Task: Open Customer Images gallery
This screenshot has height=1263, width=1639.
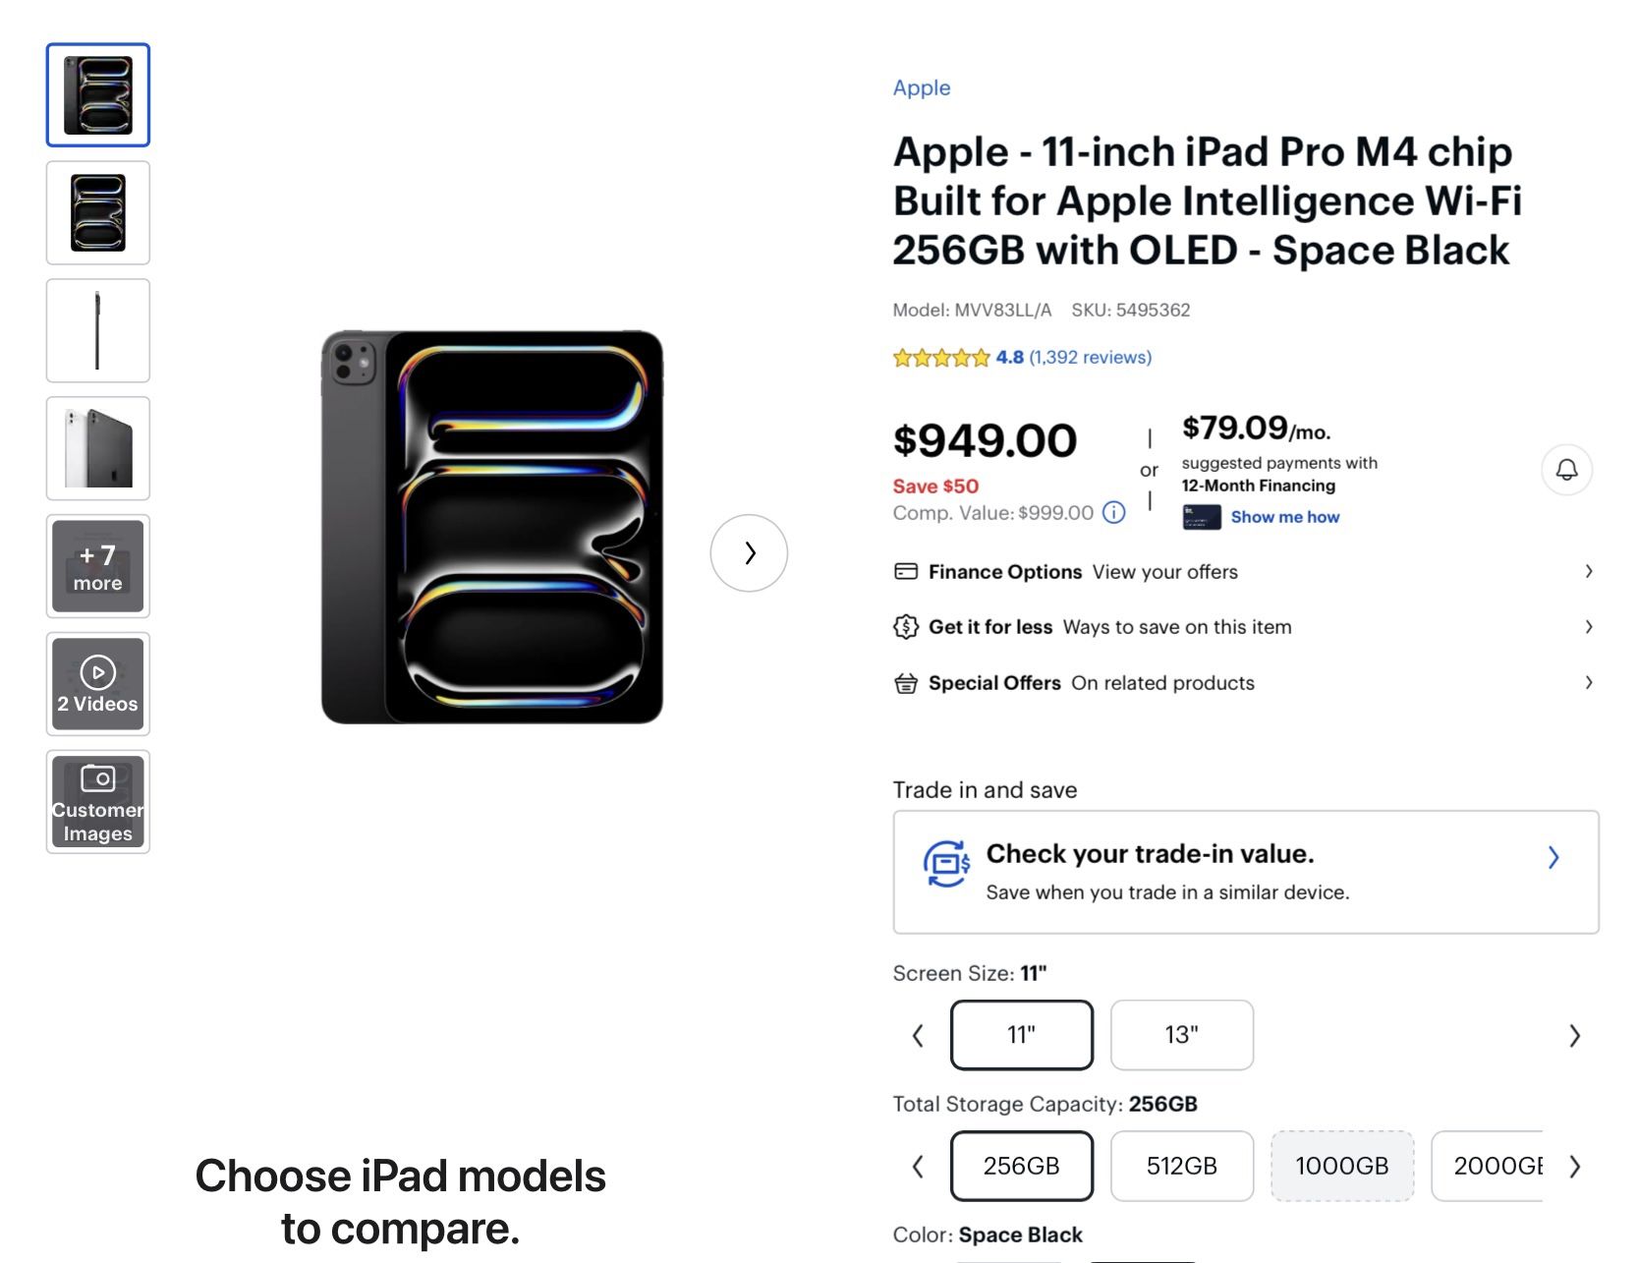Action: [x=98, y=802]
